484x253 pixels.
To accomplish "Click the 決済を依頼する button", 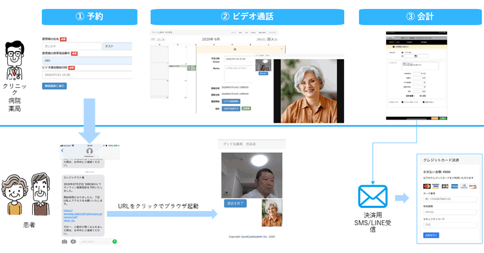I will tap(231, 108).
